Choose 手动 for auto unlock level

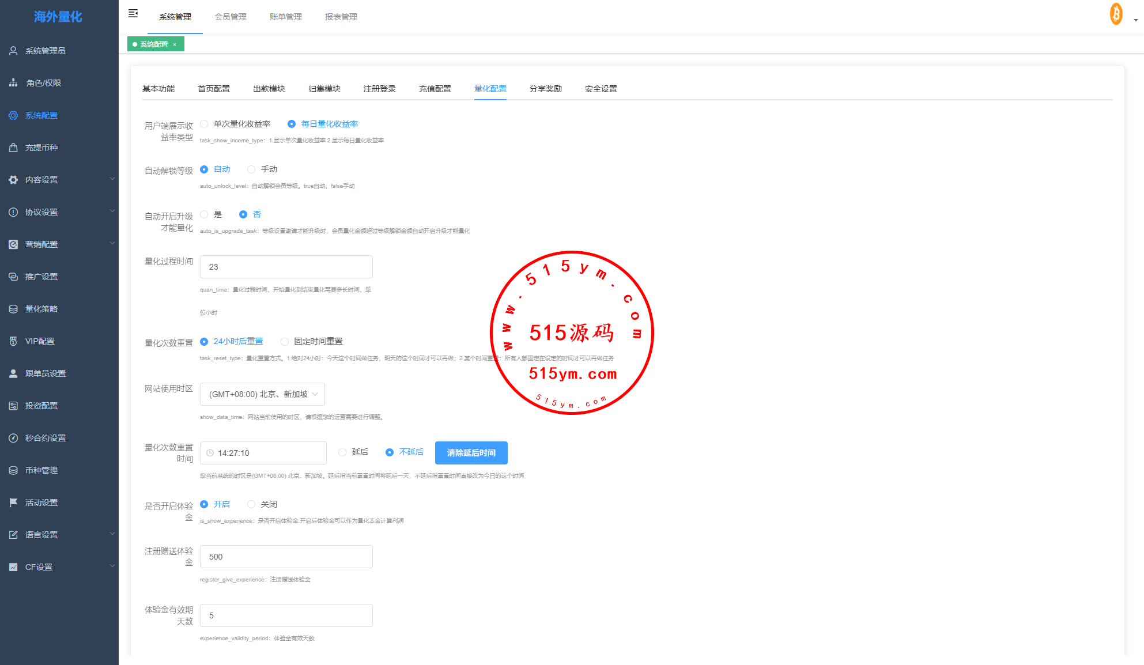[x=251, y=169]
